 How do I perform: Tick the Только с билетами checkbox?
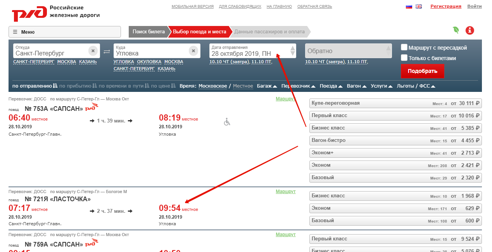coord(404,58)
